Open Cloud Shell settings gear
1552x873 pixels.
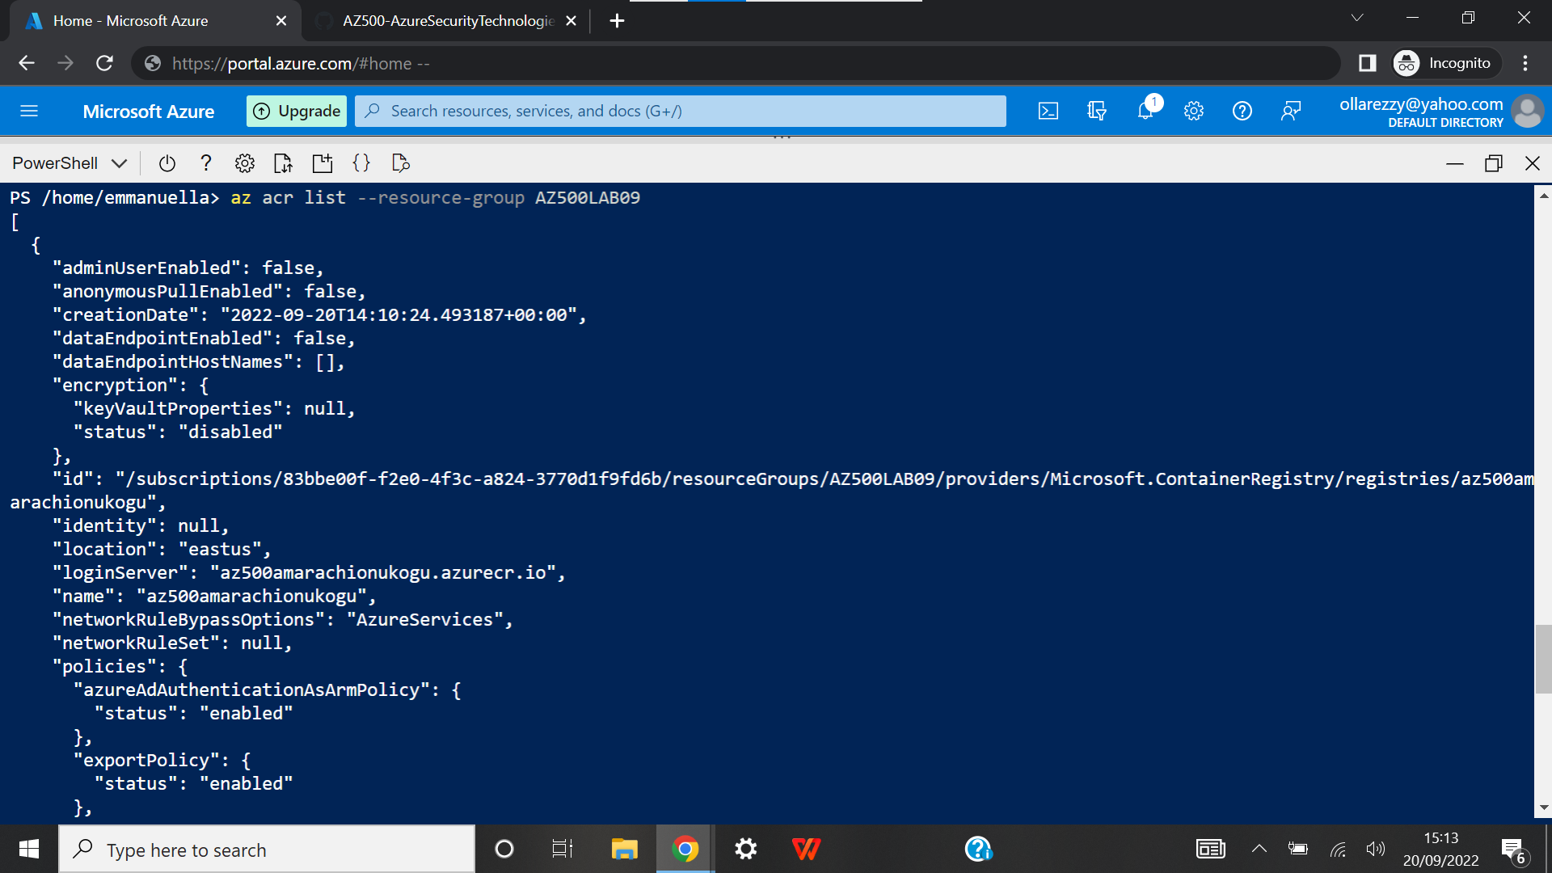245,163
